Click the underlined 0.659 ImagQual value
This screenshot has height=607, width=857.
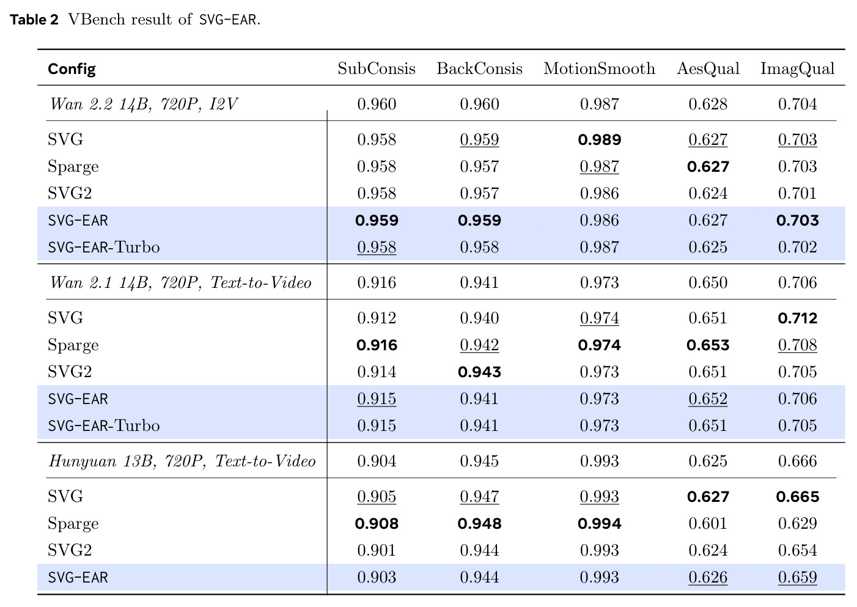tap(797, 577)
